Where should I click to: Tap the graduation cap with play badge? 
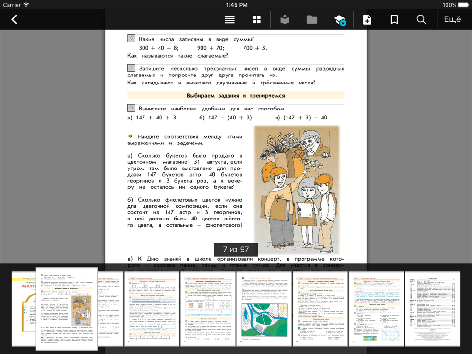click(340, 20)
